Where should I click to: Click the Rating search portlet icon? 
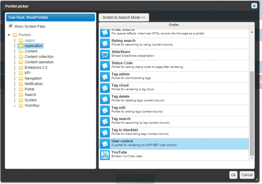(x=105, y=43)
